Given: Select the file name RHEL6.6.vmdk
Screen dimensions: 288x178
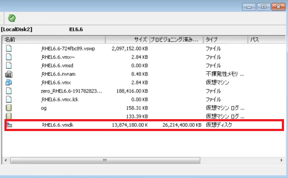Looking at the screenshot, I should 58,125.
